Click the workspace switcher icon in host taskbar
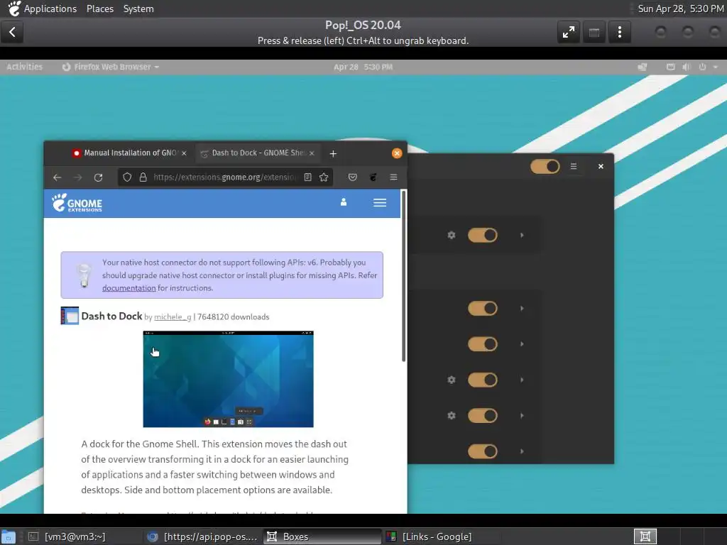The image size is (727, 545). (645, 536)
